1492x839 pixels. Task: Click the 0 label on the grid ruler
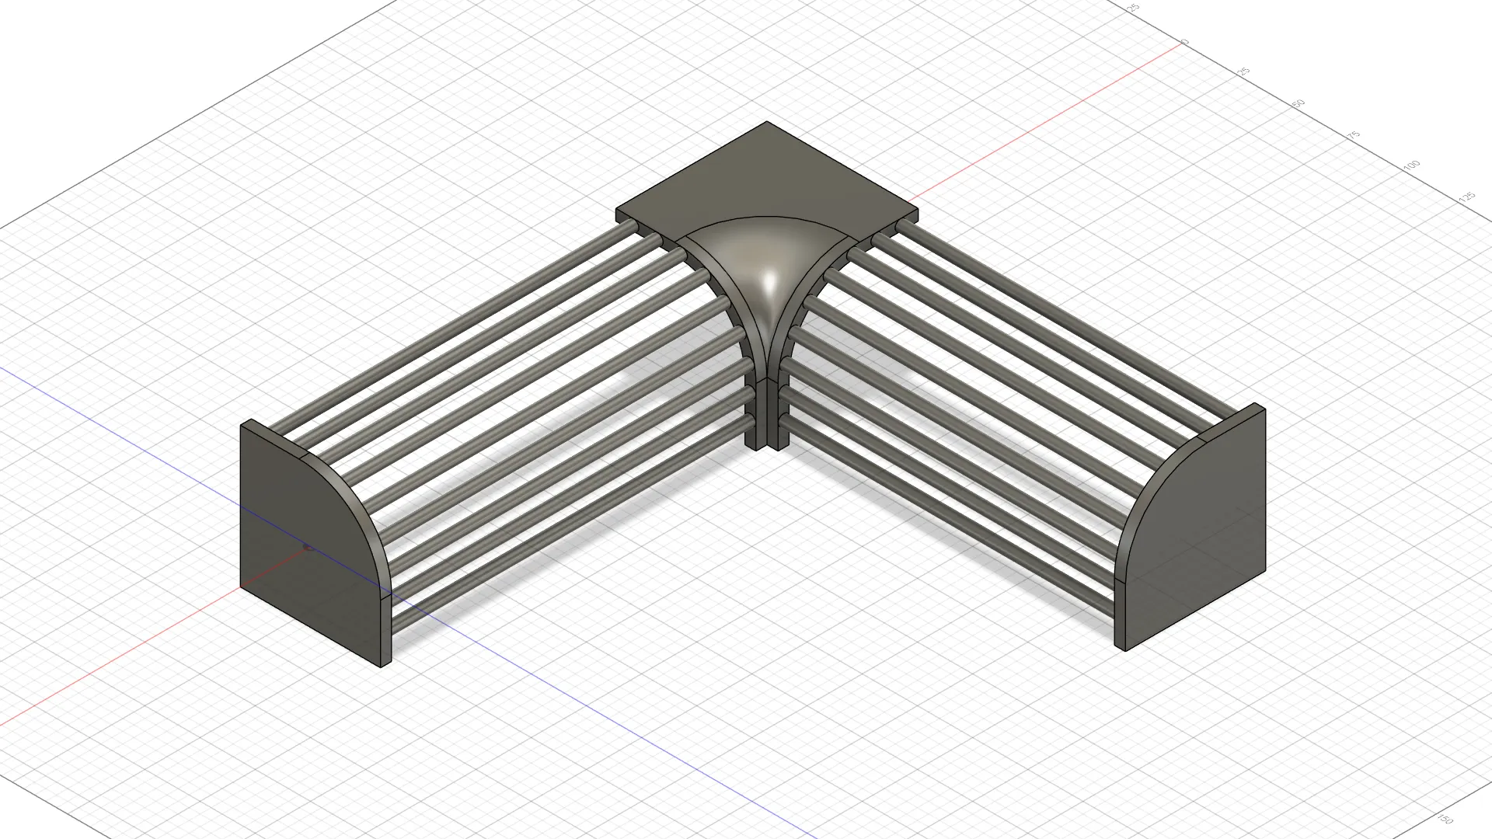(1185, 41)
